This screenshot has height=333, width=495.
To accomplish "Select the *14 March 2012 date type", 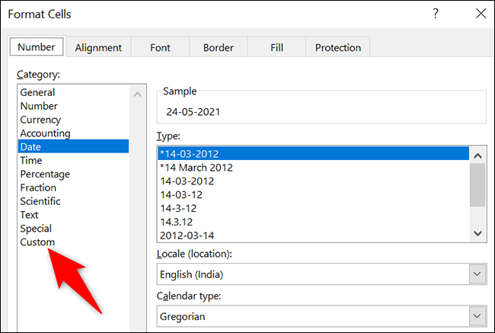I will (196, 168).
